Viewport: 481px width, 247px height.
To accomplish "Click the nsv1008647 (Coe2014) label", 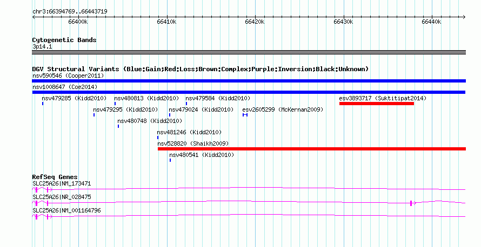I will 65,87.
